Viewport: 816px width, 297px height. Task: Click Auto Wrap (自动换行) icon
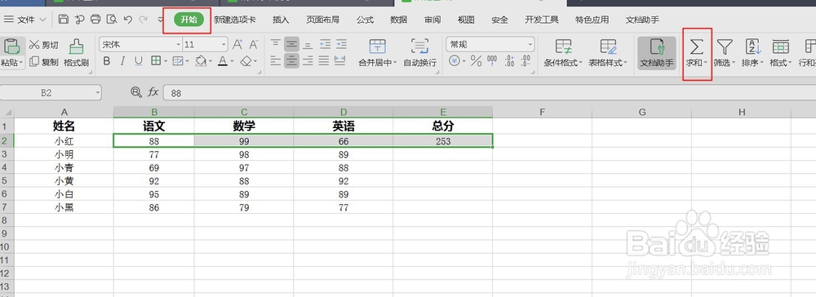tap(419, 47)
